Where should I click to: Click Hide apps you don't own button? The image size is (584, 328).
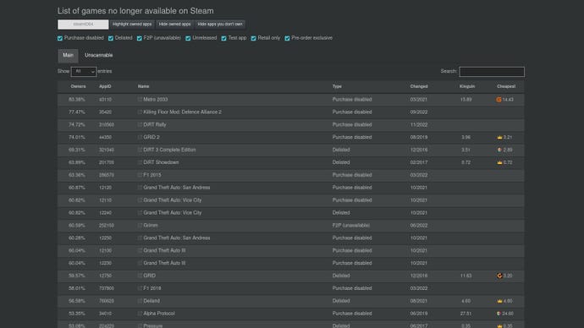(220, 25)
